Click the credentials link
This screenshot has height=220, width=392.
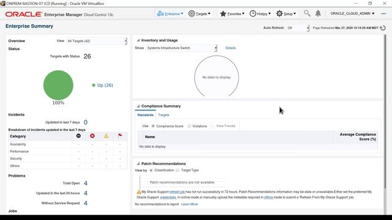(x=168, y=197)
